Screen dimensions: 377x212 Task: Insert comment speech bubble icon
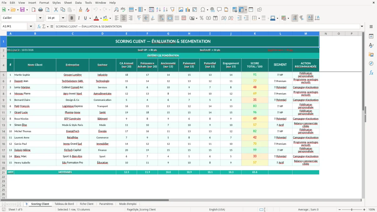(x=219, y=10)
